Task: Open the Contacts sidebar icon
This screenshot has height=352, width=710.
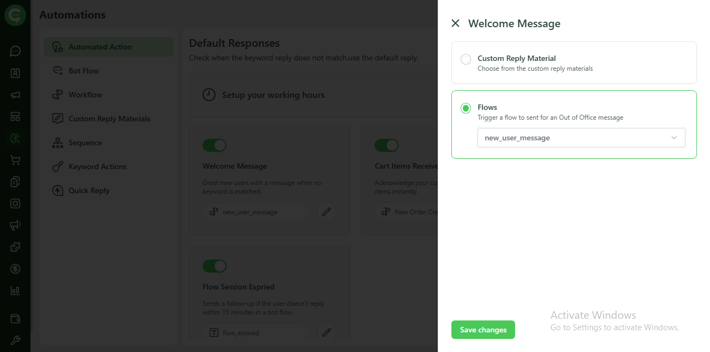Action: tap(15, 72)
